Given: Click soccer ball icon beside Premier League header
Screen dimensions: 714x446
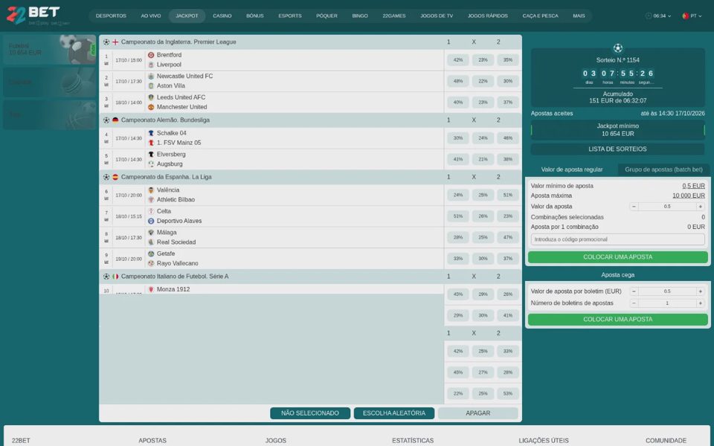Looking at the screenshot, I should tap(106, 42).
